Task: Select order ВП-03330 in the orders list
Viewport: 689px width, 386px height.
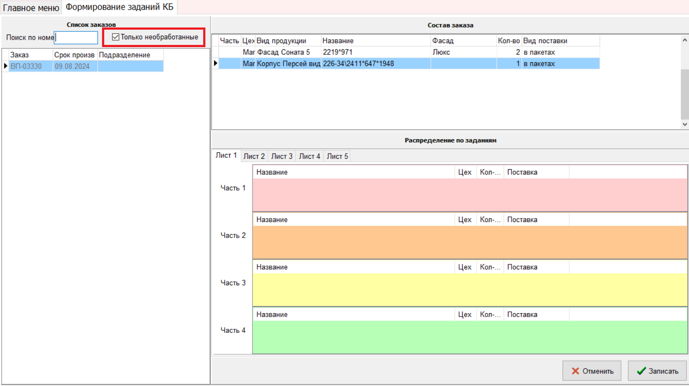Action: [x=26, y=66]
